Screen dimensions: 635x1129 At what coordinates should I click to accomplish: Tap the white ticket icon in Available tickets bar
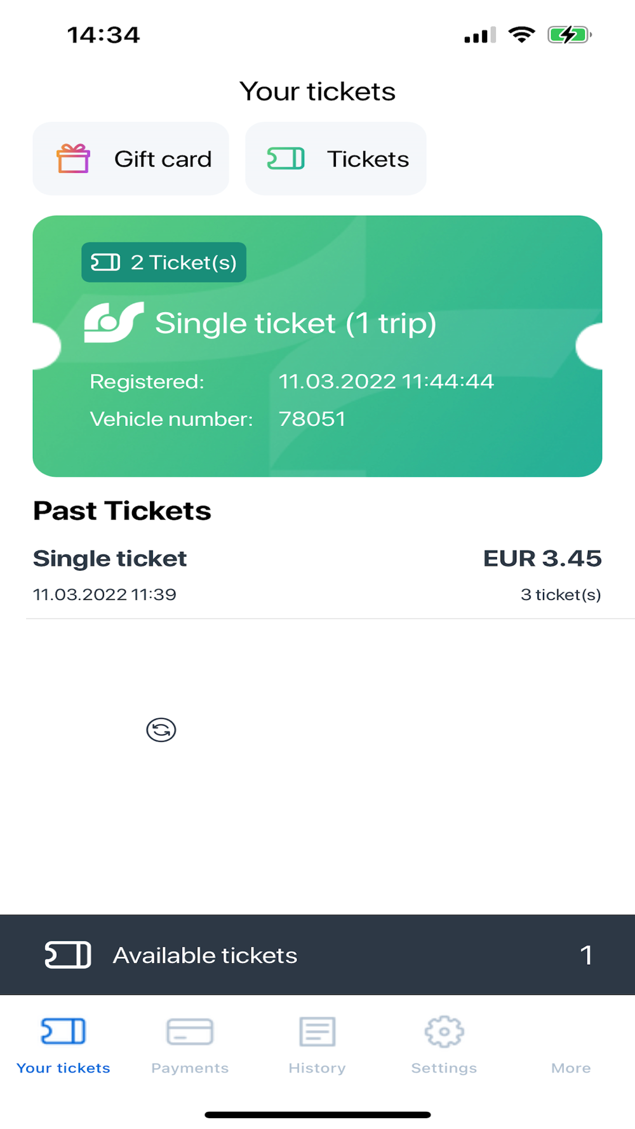pos(68,955)
